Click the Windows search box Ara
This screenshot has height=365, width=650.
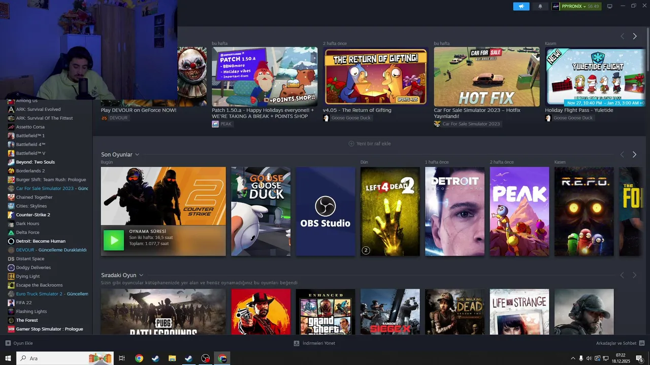[x=64, y=358]
